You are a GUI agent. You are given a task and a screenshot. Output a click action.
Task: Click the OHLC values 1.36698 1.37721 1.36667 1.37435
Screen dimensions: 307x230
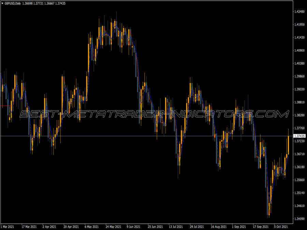(44, 3)
